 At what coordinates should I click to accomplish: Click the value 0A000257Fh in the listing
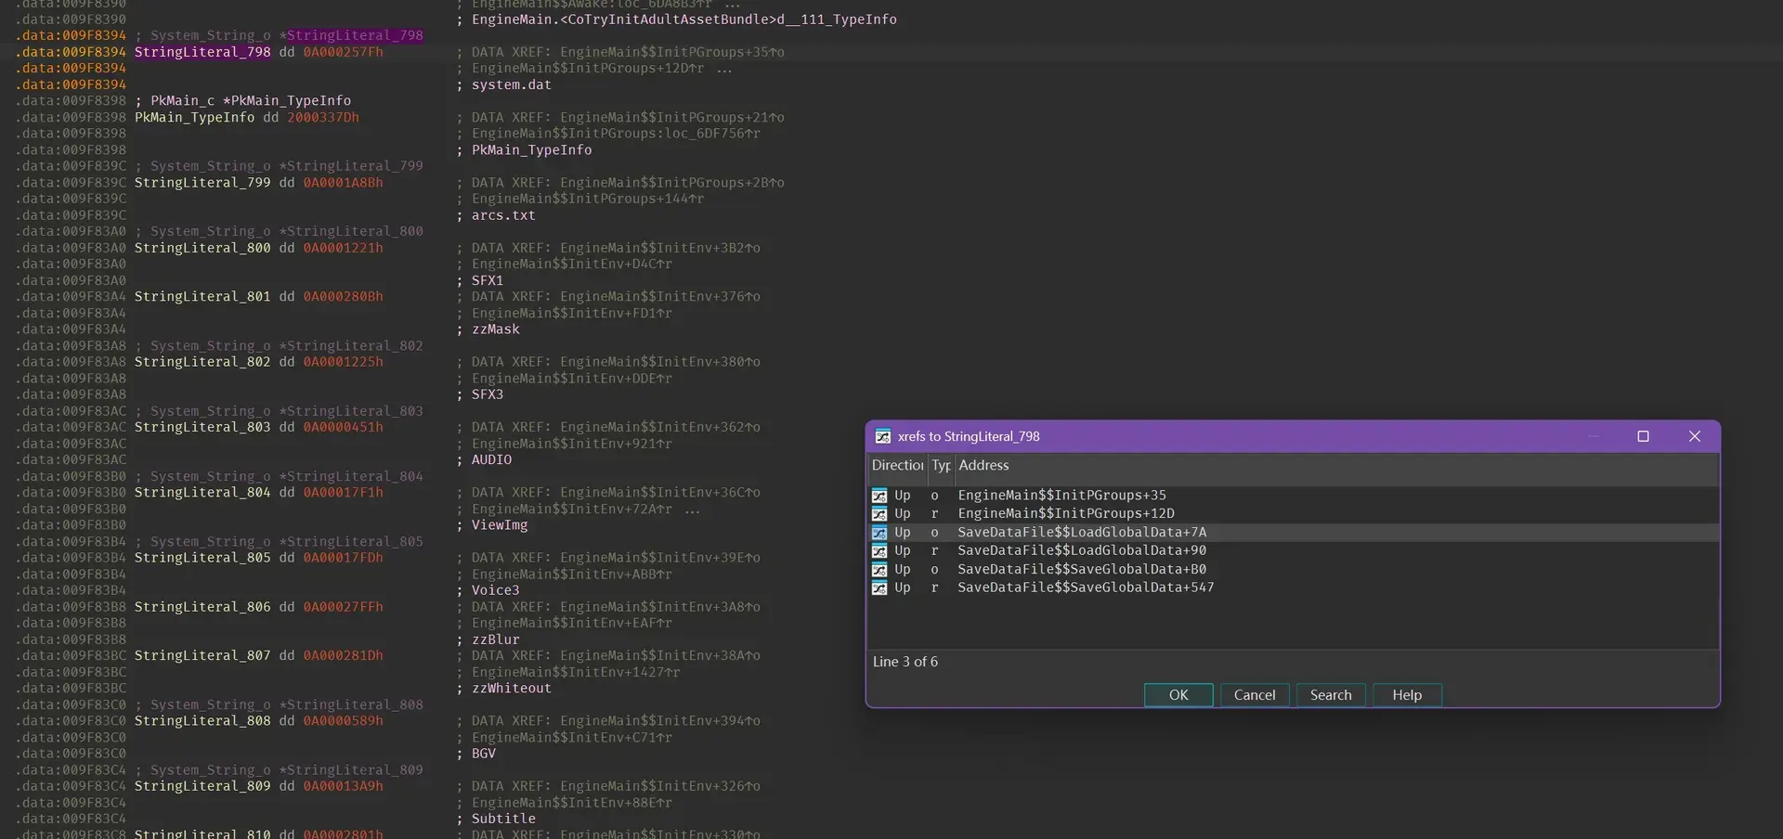click(x=343, y=52)
